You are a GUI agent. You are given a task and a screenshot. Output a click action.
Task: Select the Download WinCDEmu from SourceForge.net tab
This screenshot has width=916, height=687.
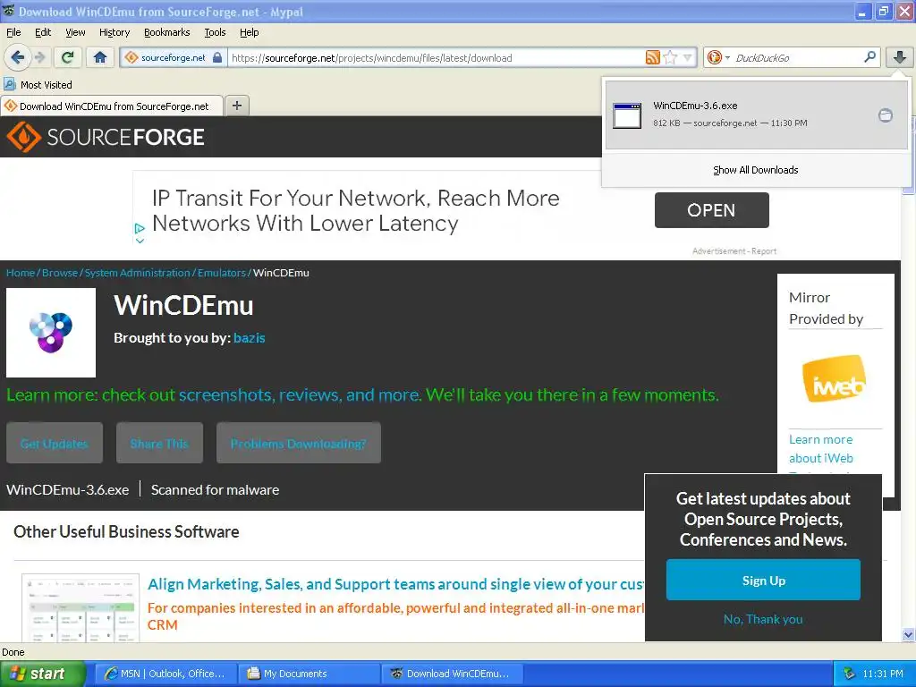tap(112, 106)
